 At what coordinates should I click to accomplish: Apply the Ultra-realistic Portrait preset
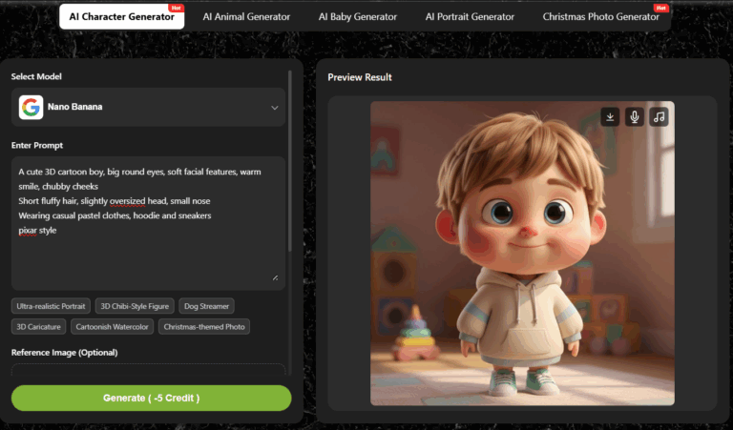click(x=51, y=306)
